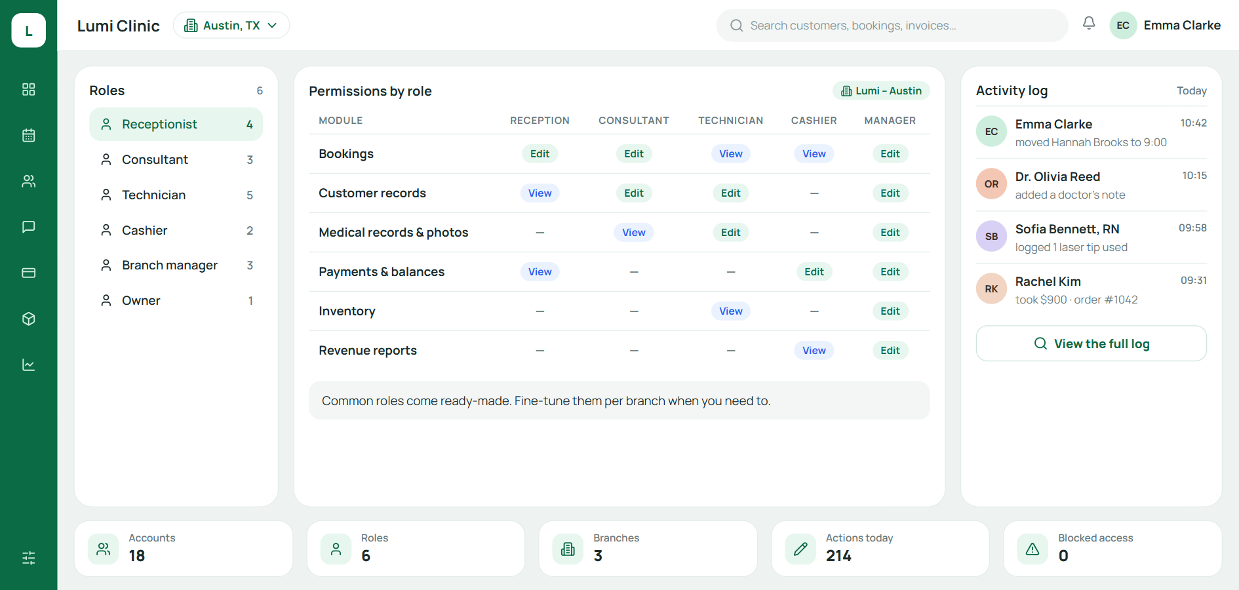This screenshot has height=590, width=1239.
Task: Click the Lumi - Austin branch chip
Action: pos(881,90)
